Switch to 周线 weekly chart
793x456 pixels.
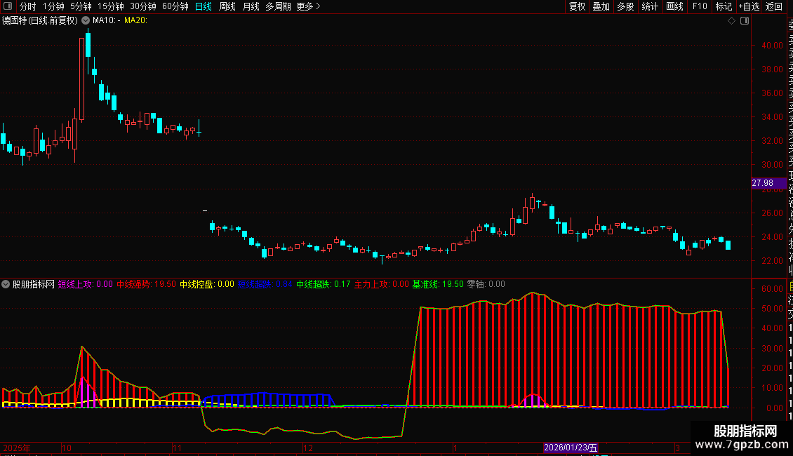pyautogui.click(x=227, y=6)
